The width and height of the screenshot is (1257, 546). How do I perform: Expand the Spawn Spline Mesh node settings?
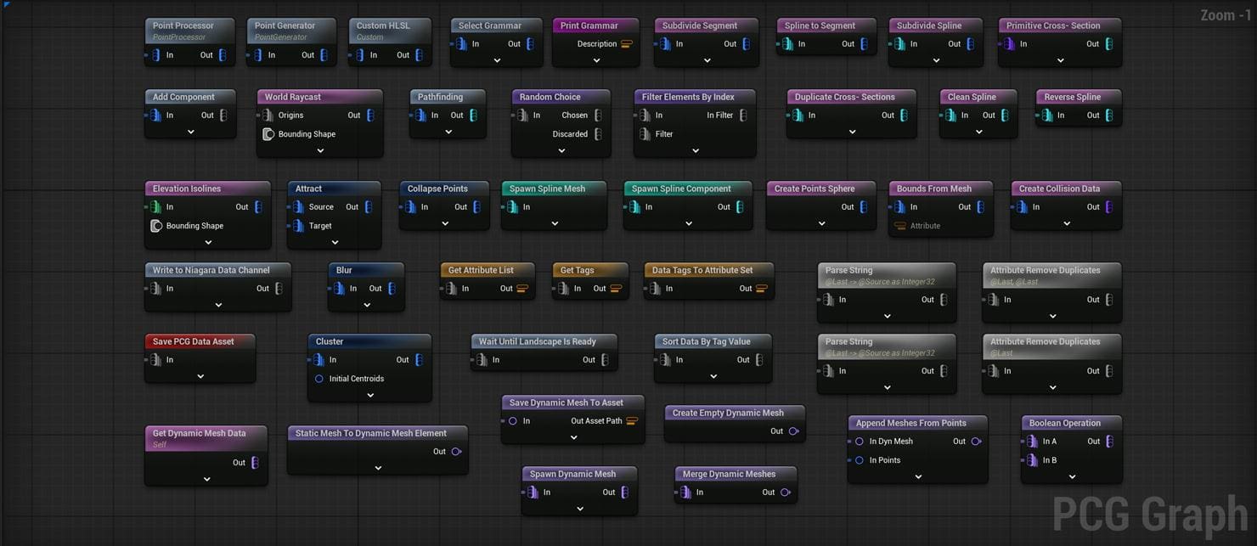pyautogui.click(x=554, y=224)
